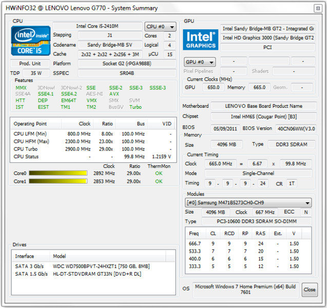Close the System Summary window via X
327x308 pixels.
click(318, 9)
